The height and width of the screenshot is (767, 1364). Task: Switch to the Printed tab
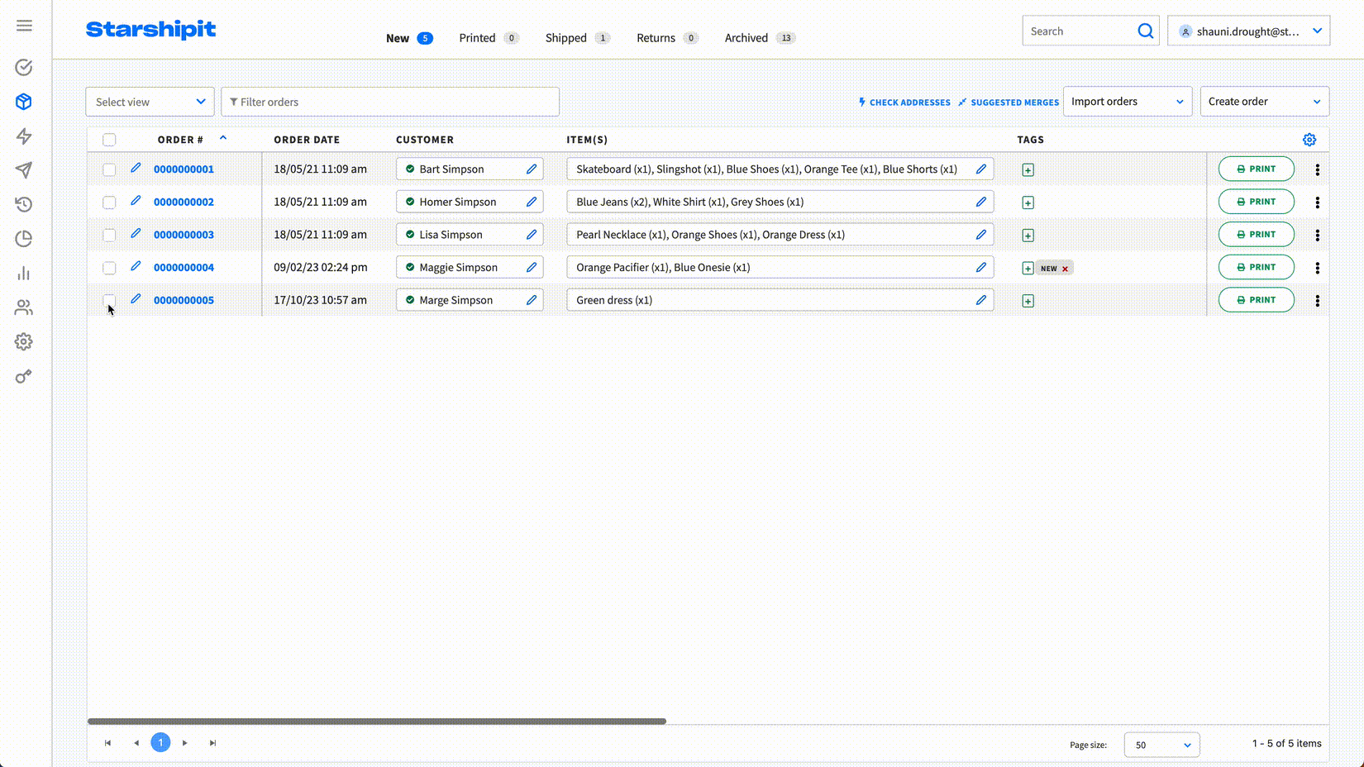click(489, 38)
